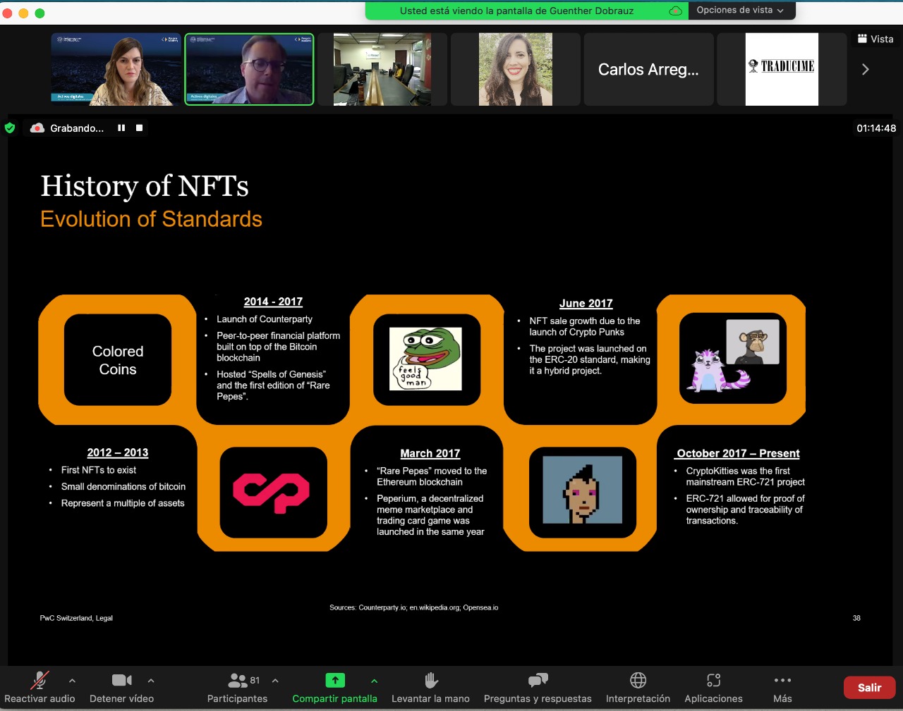Open the Interpretación globe menu

pos(638,687)
